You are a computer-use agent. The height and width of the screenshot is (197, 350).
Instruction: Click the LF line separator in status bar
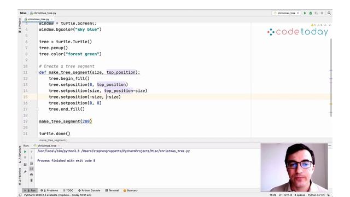(x=280, y=195)
